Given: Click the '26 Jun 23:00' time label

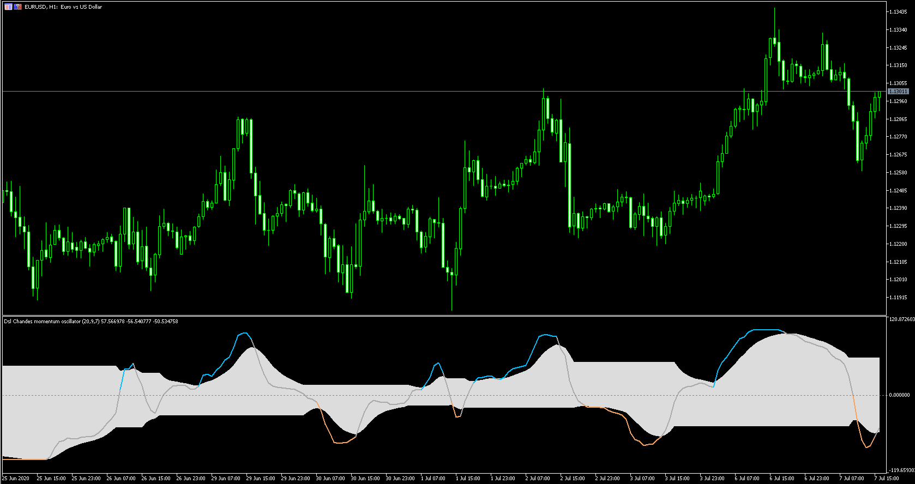Looking at the screenshot, I should 191,479.
